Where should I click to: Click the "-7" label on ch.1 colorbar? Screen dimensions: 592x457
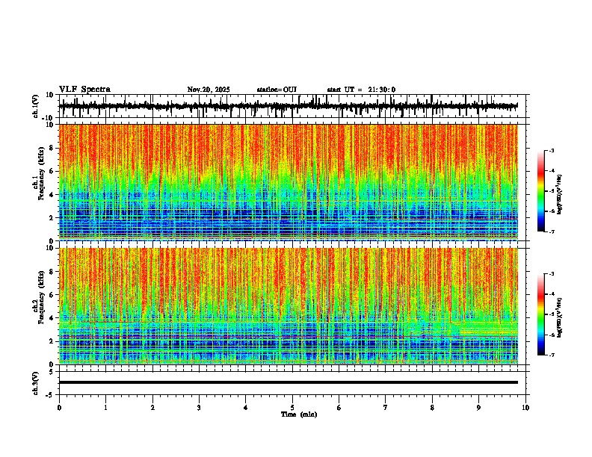pos(552,231)
